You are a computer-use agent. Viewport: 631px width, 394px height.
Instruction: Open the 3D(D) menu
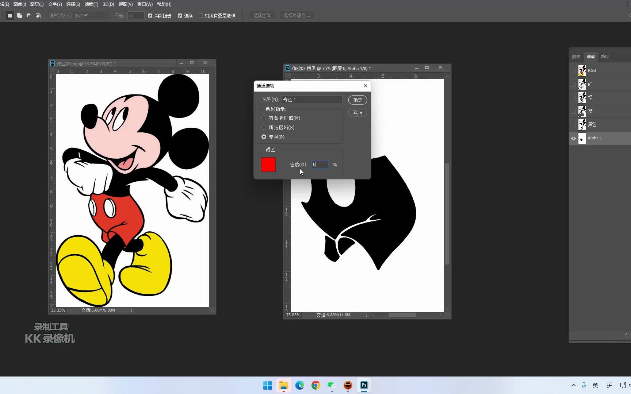point(108,4)
